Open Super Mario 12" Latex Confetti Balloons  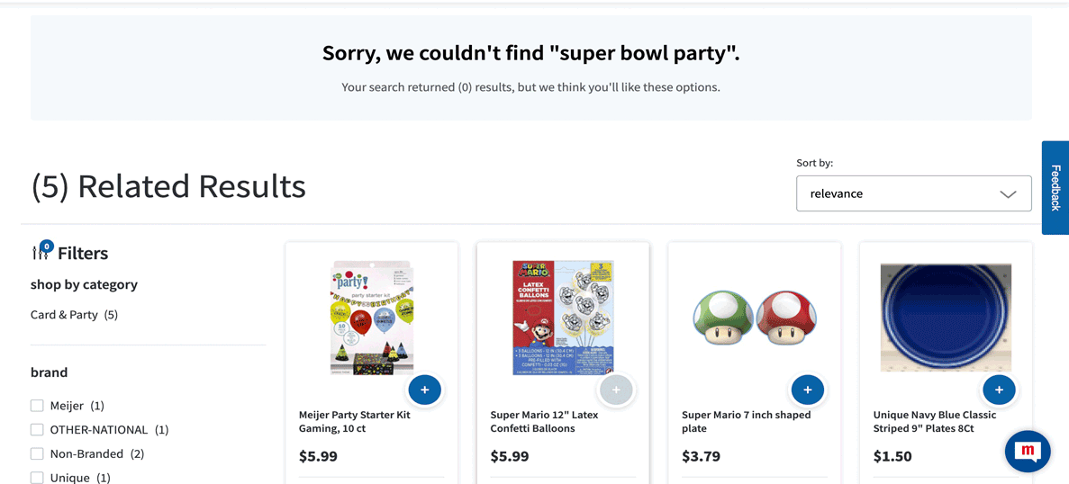point(544,421)
